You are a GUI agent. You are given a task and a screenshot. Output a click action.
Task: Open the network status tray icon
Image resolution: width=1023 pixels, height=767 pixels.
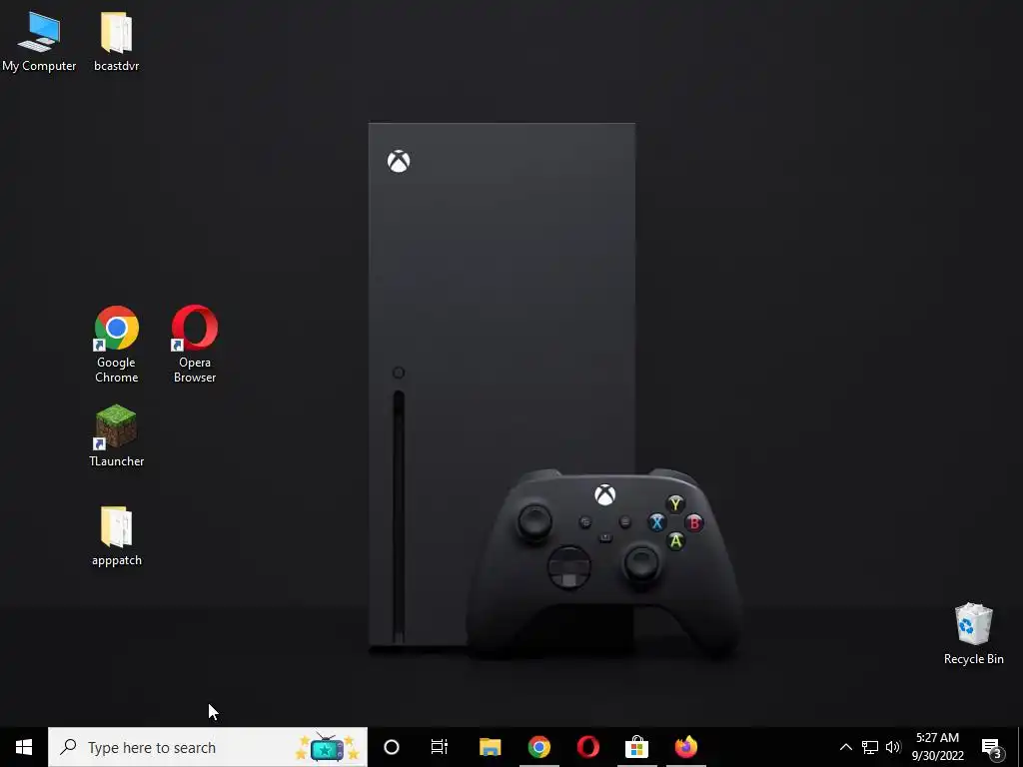point(870,747)
